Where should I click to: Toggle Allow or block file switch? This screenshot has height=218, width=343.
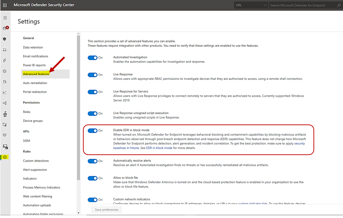[92, 178]
